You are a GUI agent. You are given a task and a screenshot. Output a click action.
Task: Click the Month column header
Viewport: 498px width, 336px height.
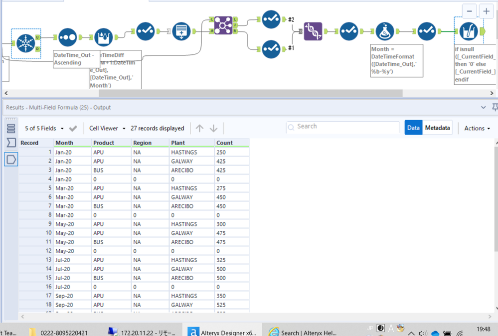[72, 143]
